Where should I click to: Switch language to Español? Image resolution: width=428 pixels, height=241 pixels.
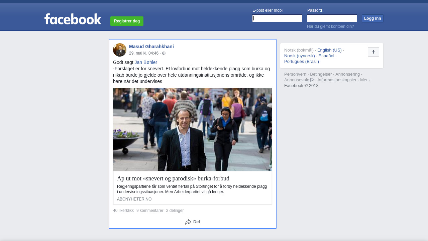[x=326, y=56]
